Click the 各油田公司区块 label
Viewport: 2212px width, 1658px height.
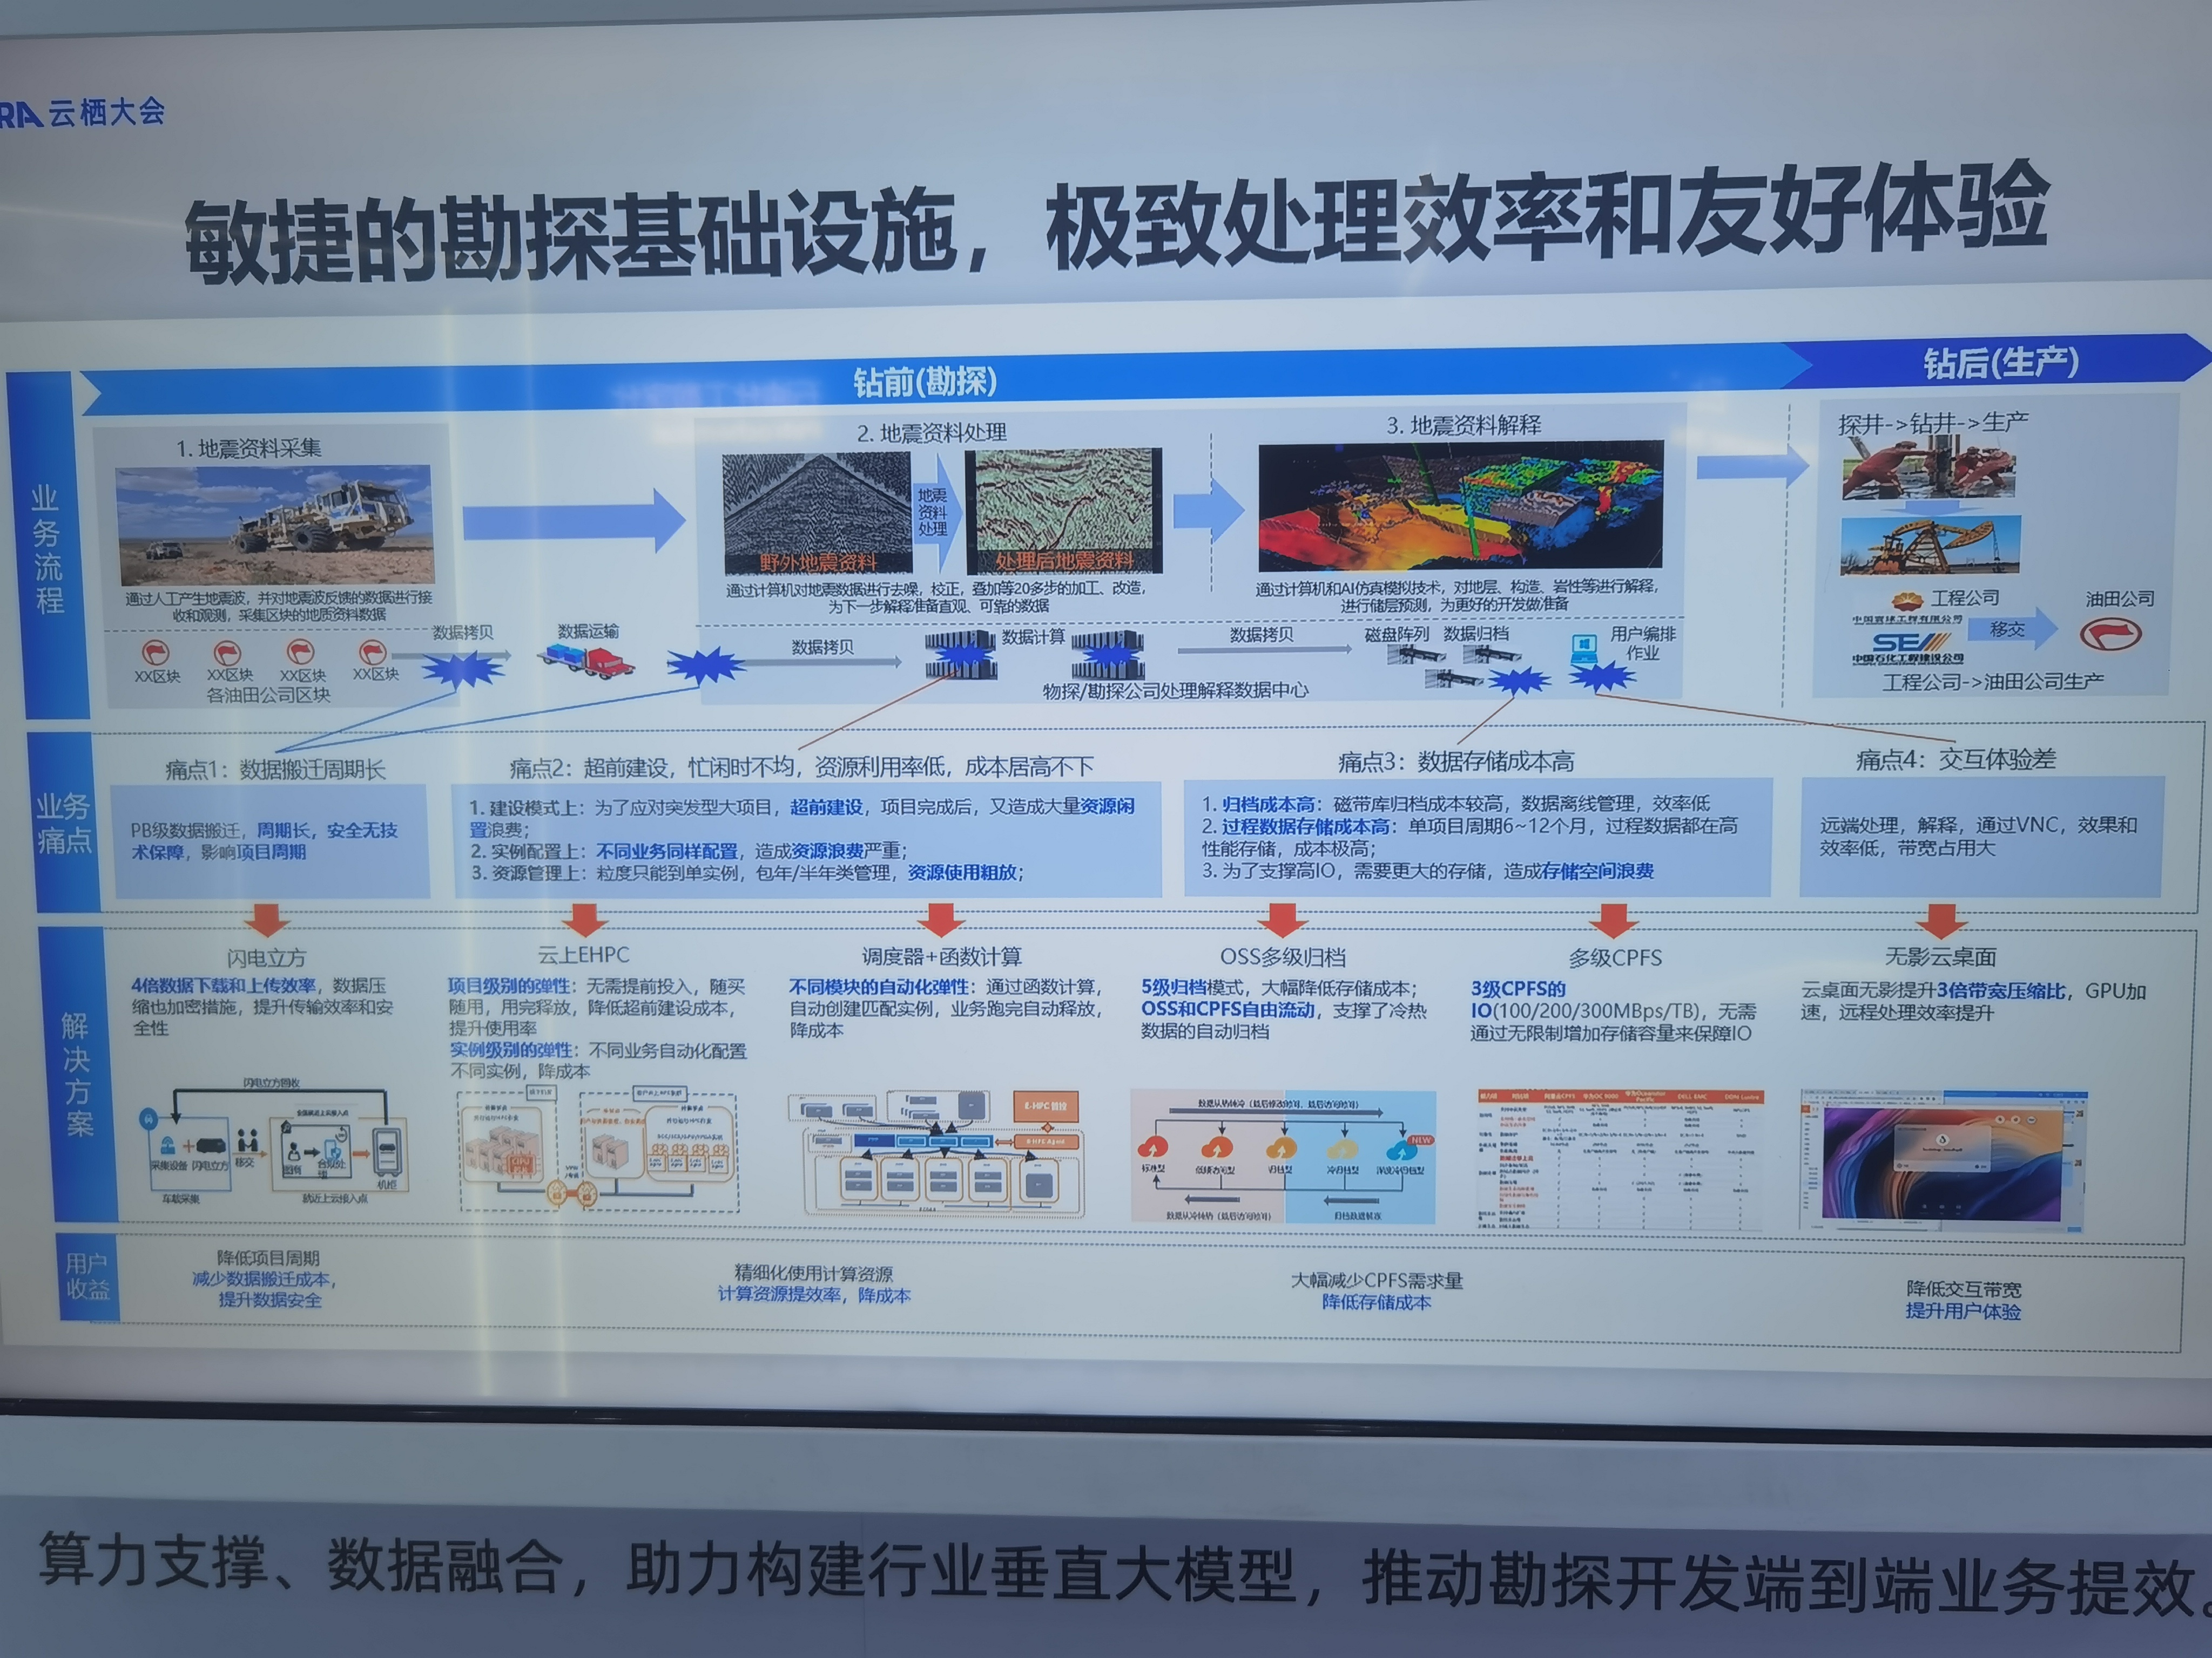pos(268,695)
